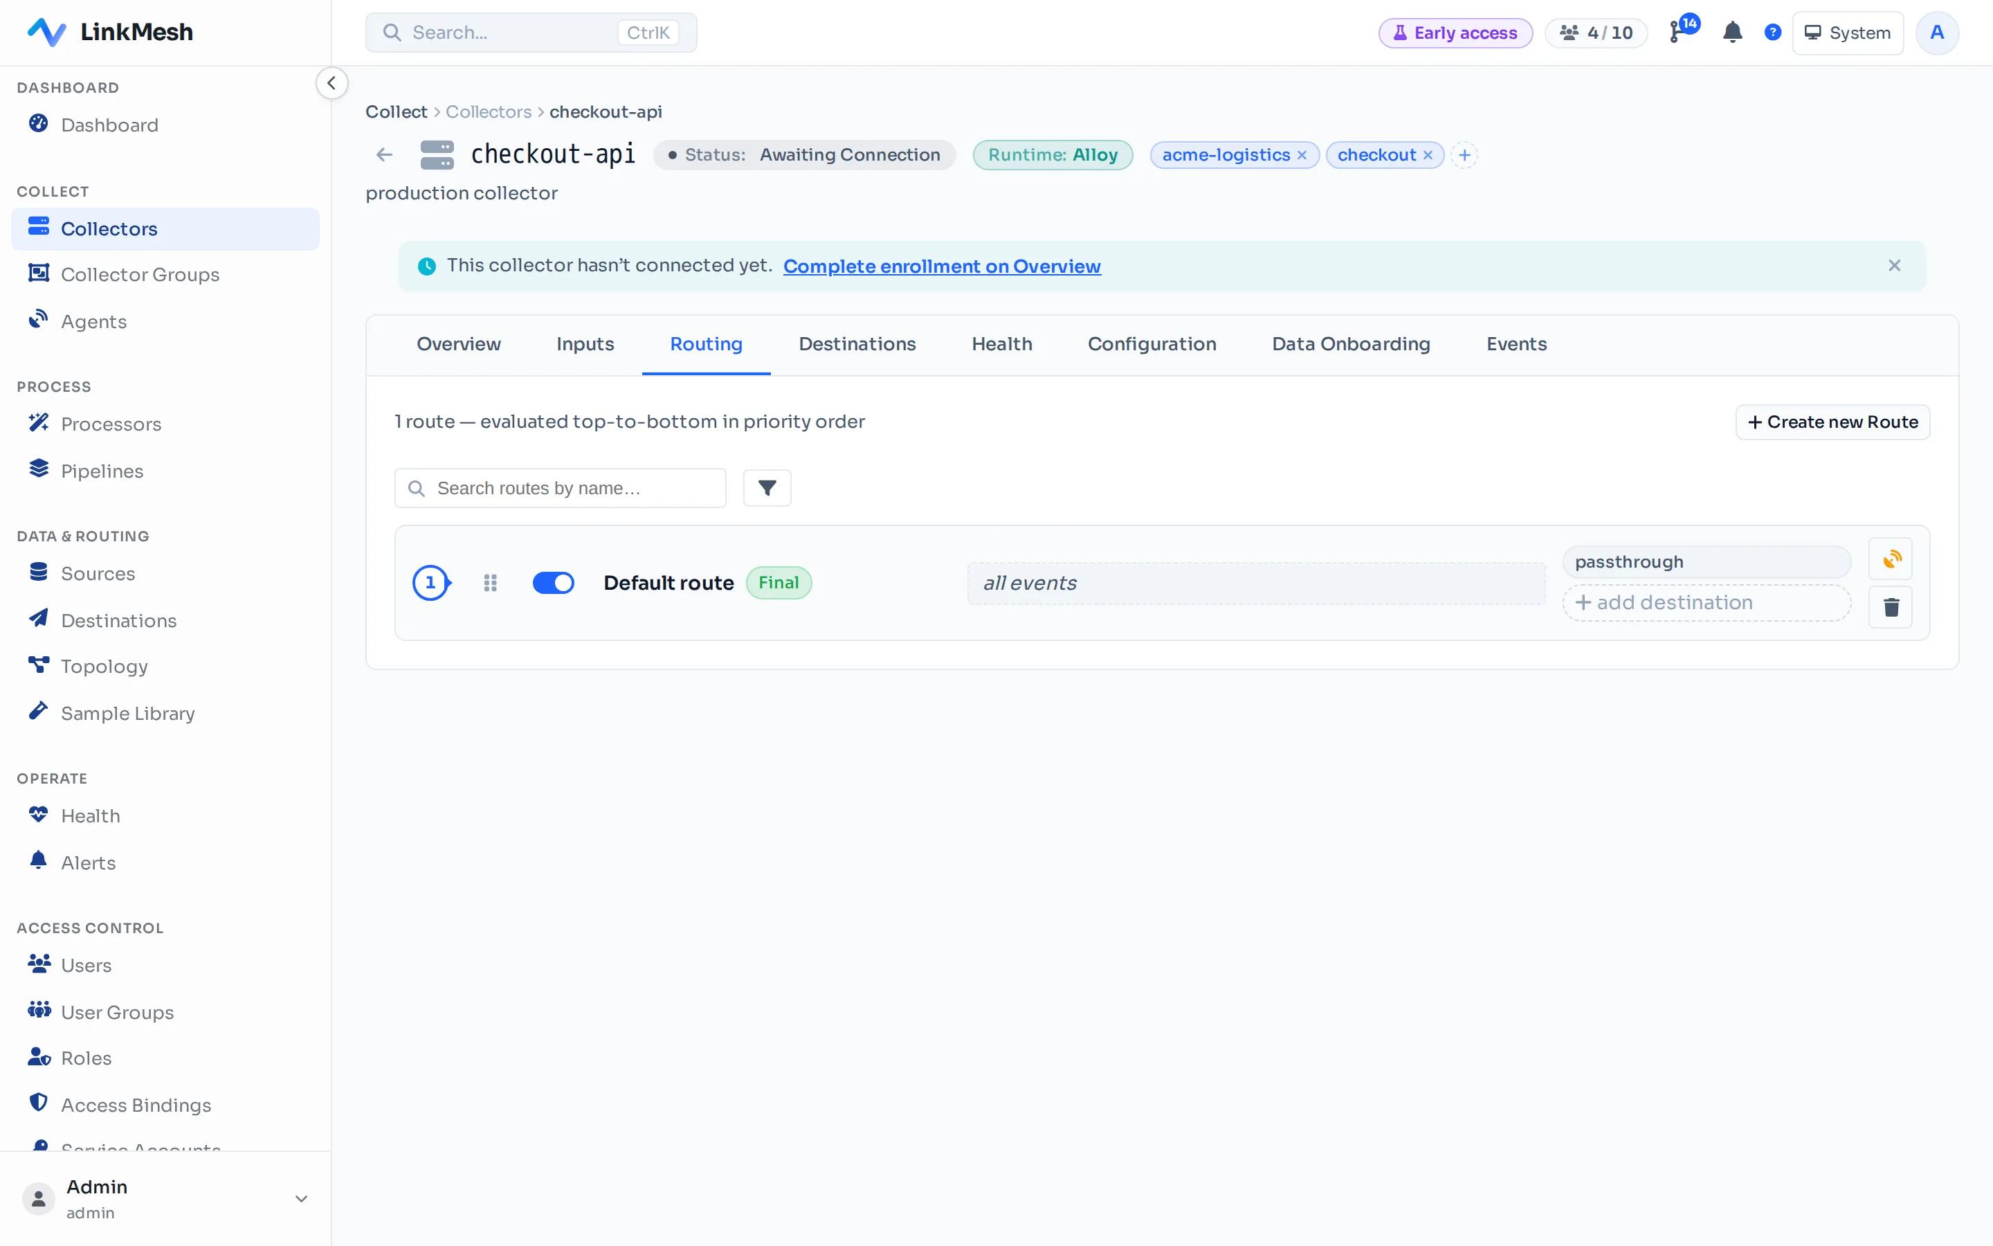Open Processors in the sidebar
The height and width of the screenshot is (1246, 1993).
[x=165, y=424]
